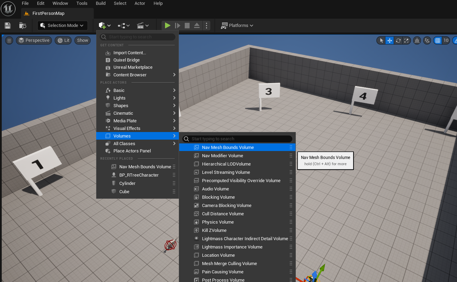
Task: Open the Actor menu
Action: [x=140, y=3]
